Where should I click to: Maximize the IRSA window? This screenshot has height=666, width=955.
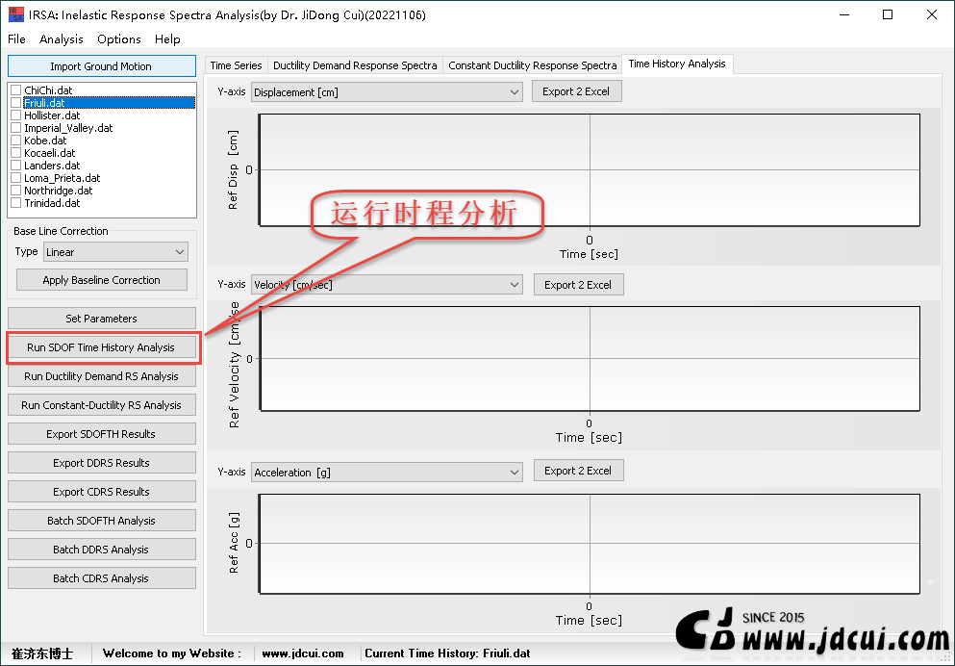[888, 14]
